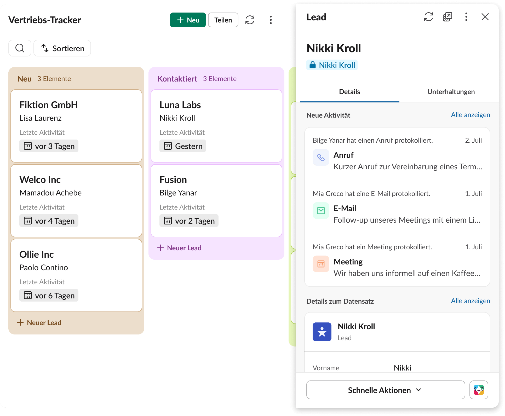Viewport: 505px width, 416px height.
Task: Show all under Neue Aktivität
Action: click(470, 115)
